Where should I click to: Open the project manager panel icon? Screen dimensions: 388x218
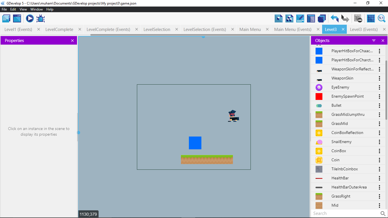(6, 18)
